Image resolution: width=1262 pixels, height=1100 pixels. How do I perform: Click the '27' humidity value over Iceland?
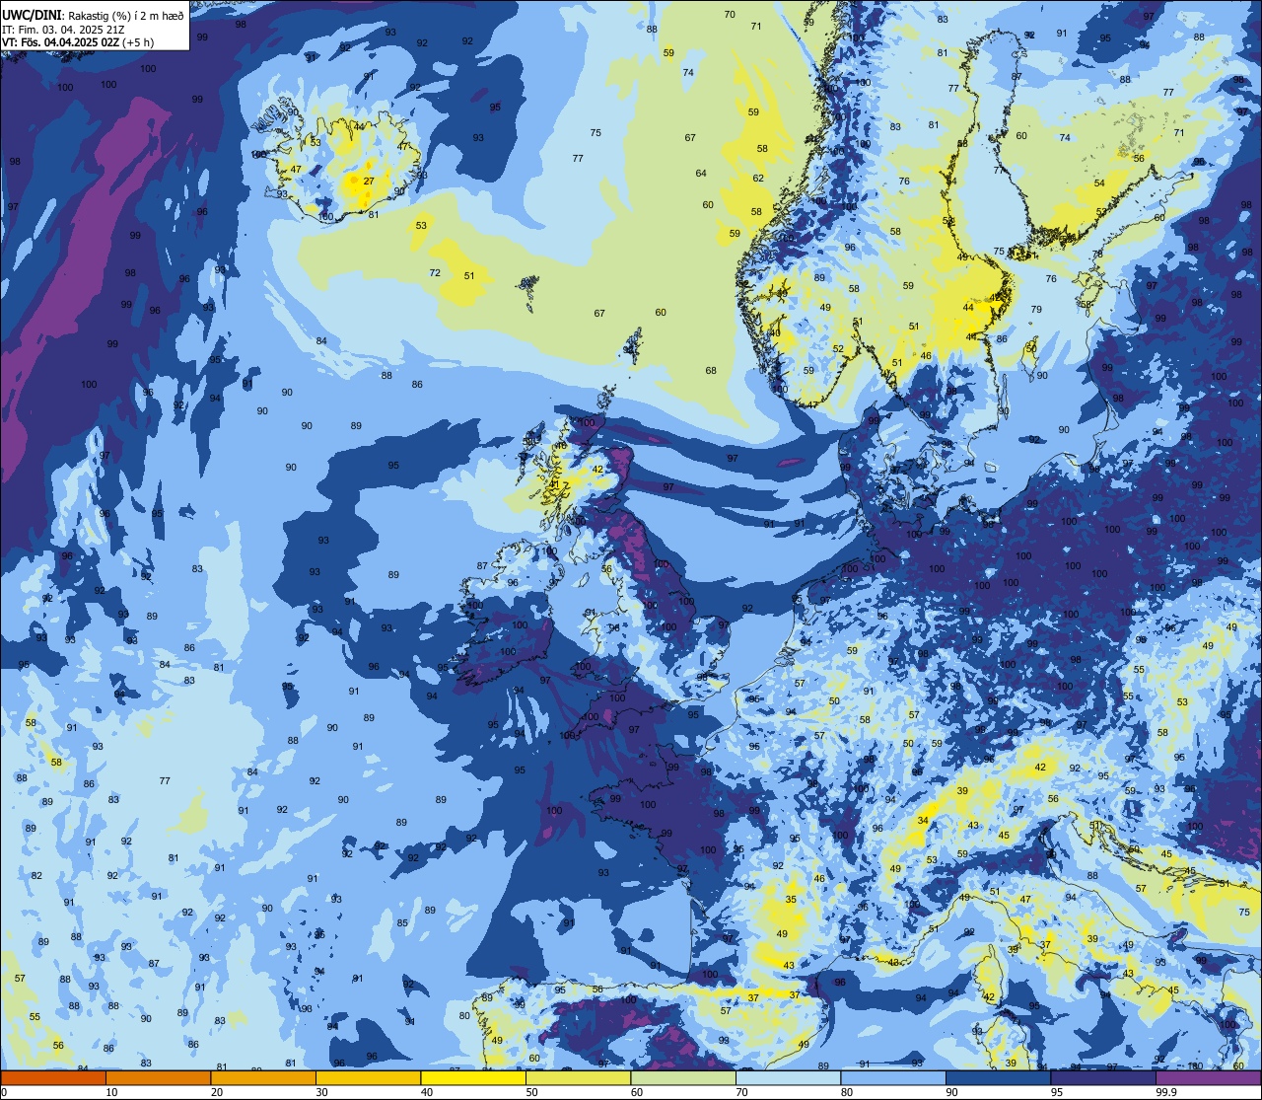coord(369,182)
